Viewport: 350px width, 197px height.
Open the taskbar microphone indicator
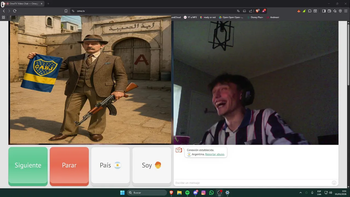pyautogui.click(x=312, y=193)
